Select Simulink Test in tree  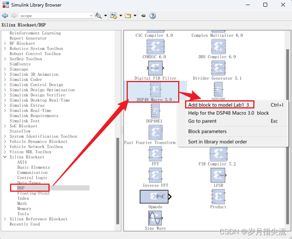(x=24, y=121)
